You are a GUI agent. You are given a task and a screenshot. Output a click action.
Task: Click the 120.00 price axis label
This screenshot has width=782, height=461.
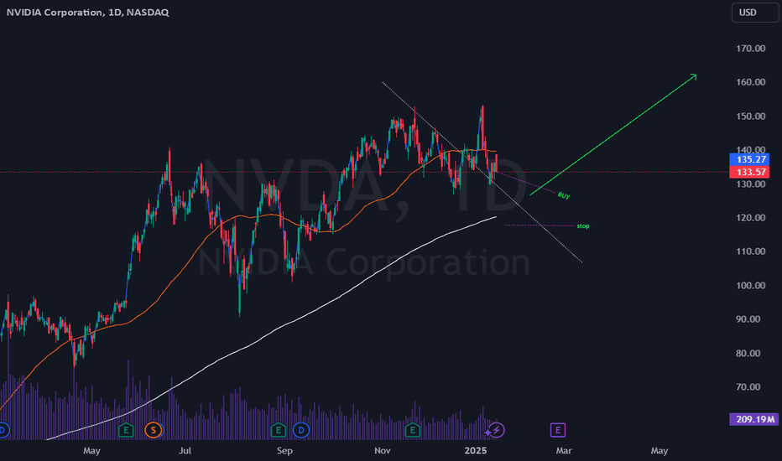point(751,218)
